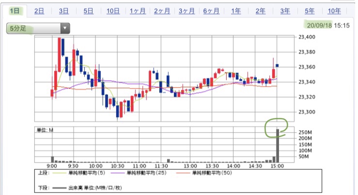This screenshot has height=195, width=358.
Task: Show the 1ヶ月 chart
Action: coord(138,11)
